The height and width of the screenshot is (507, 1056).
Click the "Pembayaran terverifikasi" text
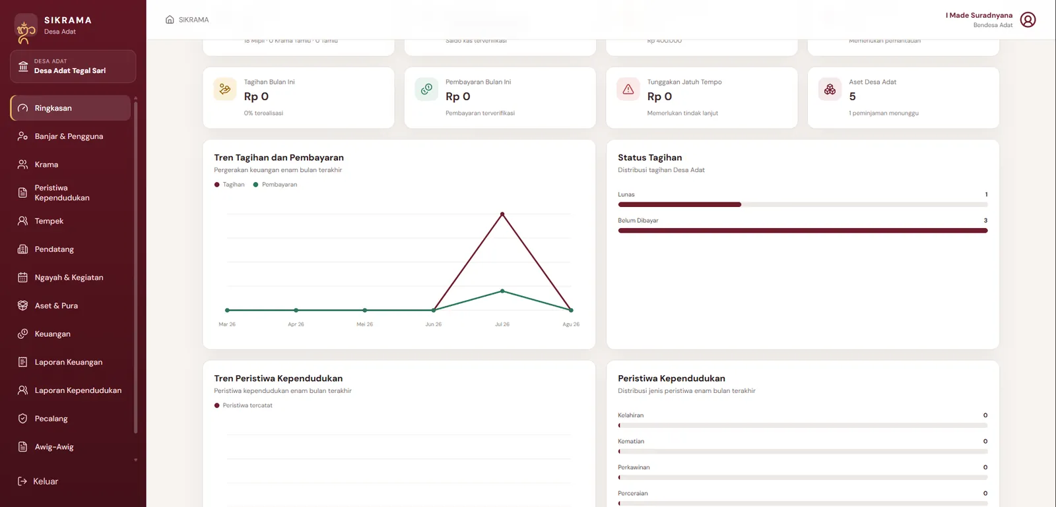[x=480, y=113]
